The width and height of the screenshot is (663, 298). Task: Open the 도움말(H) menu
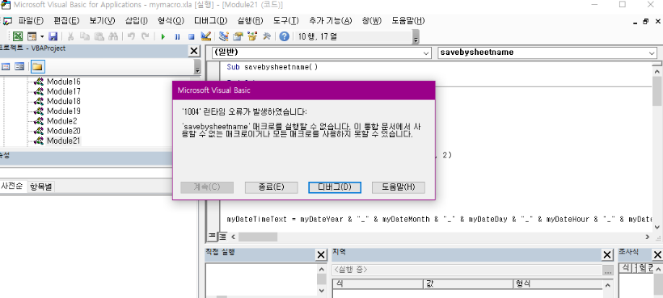[408, 21]
